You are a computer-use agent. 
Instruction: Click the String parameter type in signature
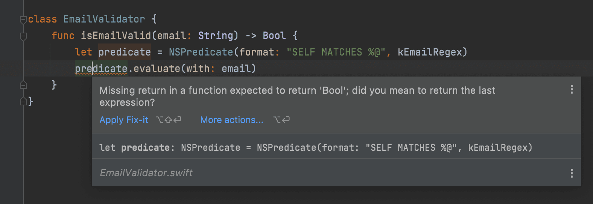(x=216, y=36)
